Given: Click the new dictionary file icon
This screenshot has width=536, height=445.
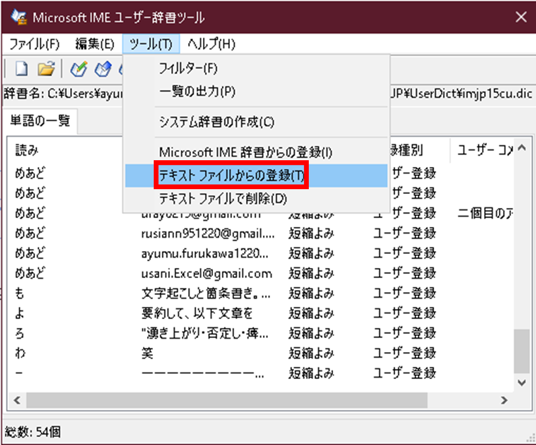Looking at the screenshot, I should (22, 68).
